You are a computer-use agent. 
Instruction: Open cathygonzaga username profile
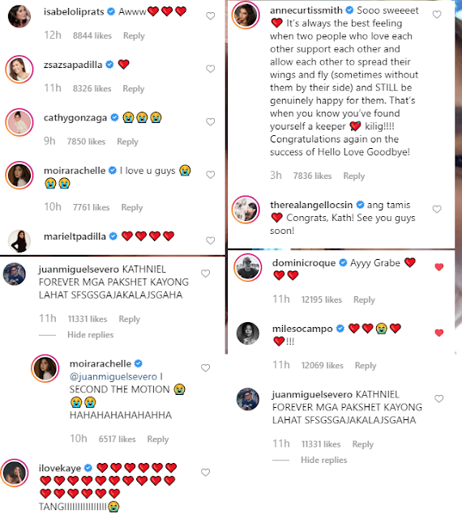[x=75, y=117]
